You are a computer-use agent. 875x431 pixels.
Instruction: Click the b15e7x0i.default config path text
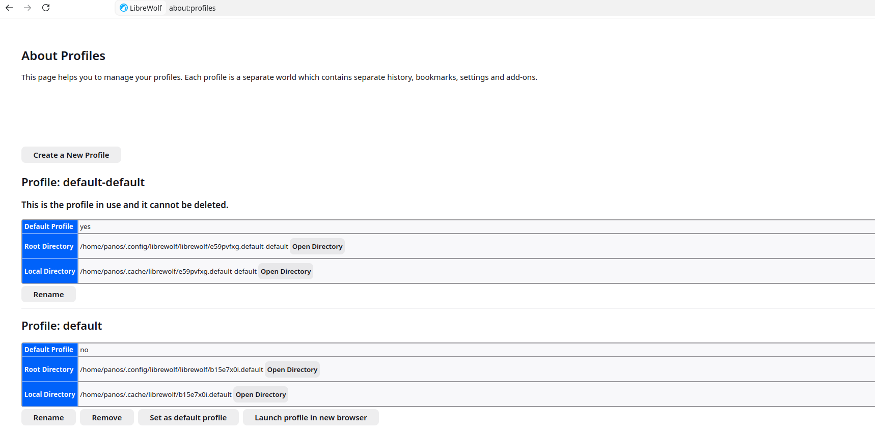pyautogui.click(x=172, y=369)
